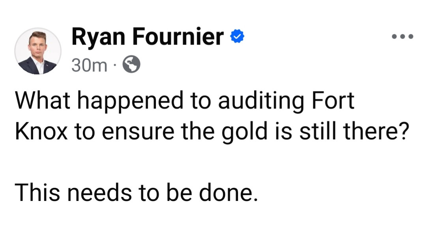The width and height of the screenshot is (423, 225).
Task: Click the word "Fort" in the post
Action: click(332, 102)
